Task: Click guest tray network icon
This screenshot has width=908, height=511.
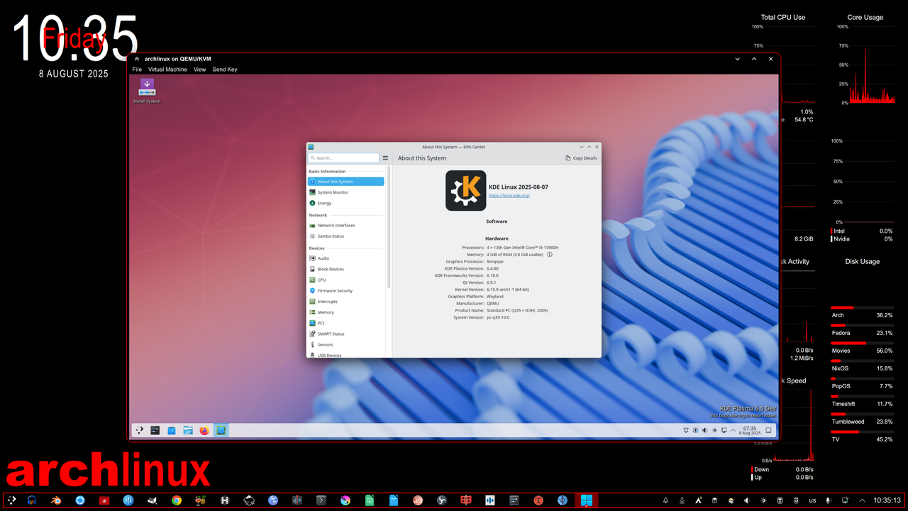Action: (724, 430)
